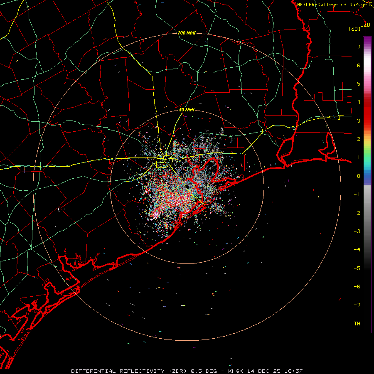Click the "6" tick label on the scale
Image resolution: width=374 pixels, height=374 pixels.
(359, 65)
